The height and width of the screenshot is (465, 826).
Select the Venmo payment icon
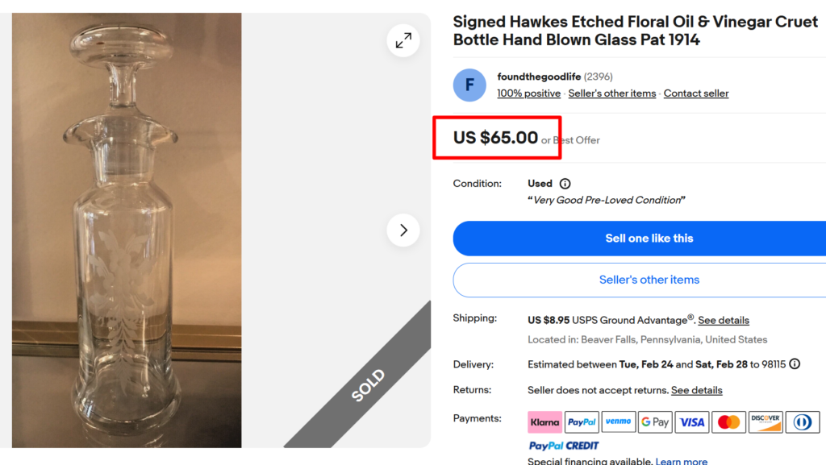pos(618,421)
